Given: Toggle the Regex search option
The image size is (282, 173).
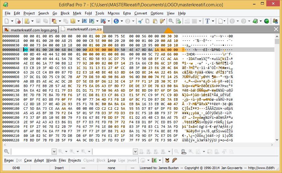Looking at the screenshot, I should coord(9,160).
